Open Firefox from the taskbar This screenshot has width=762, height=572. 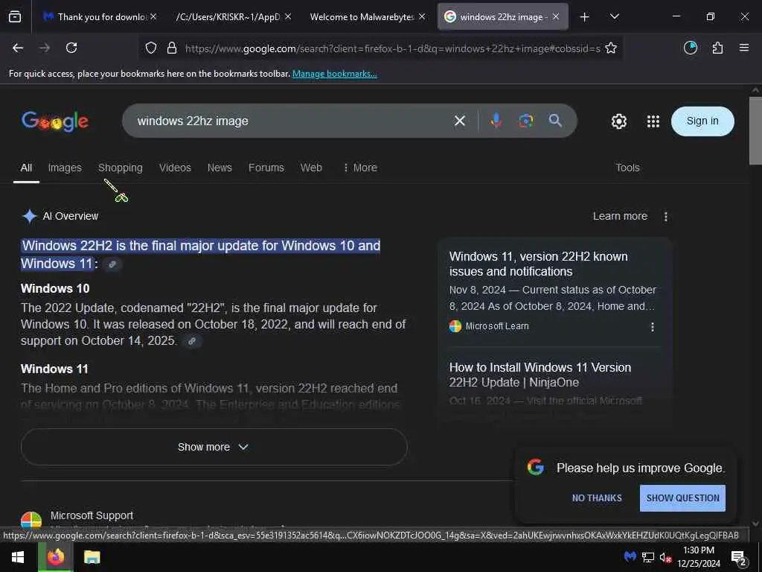[x=55, y=557]
